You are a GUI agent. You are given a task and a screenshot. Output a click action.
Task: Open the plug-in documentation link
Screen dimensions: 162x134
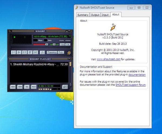click(x=137, y=75)
